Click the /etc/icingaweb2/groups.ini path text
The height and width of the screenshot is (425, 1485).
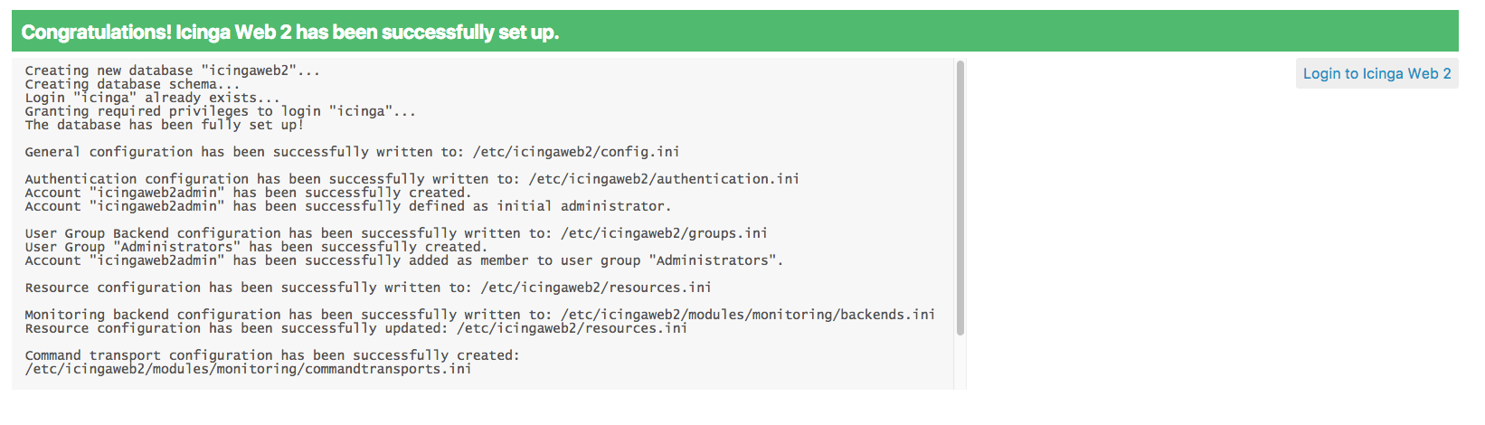point(664,233)
